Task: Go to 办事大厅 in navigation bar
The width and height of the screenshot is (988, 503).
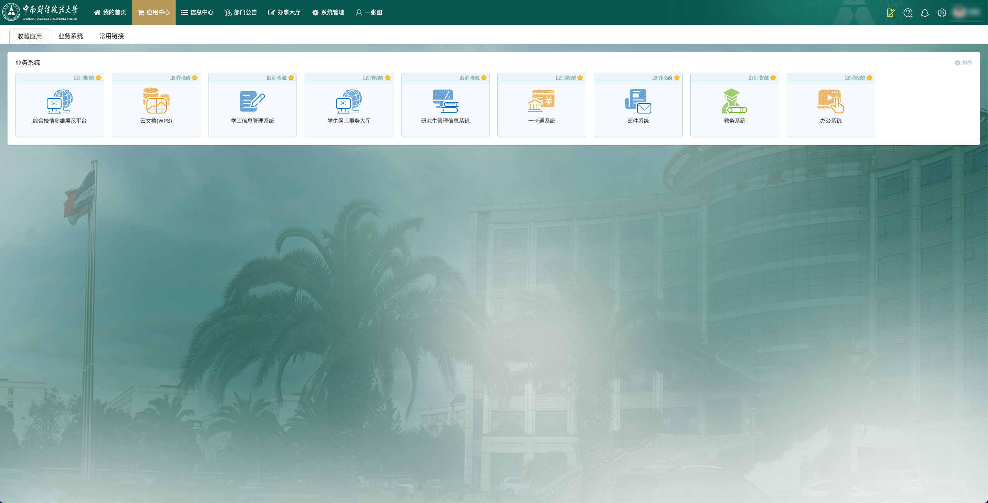Action: (x=285, y=12)
